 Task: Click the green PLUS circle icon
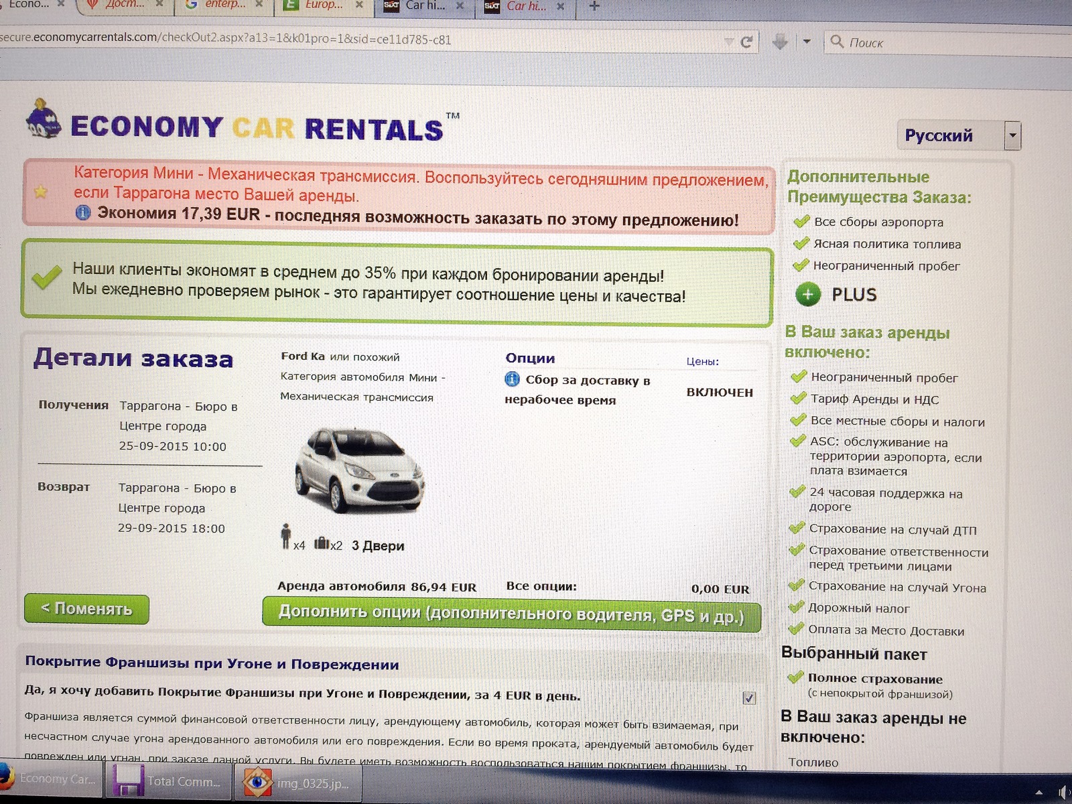(808, 294)
